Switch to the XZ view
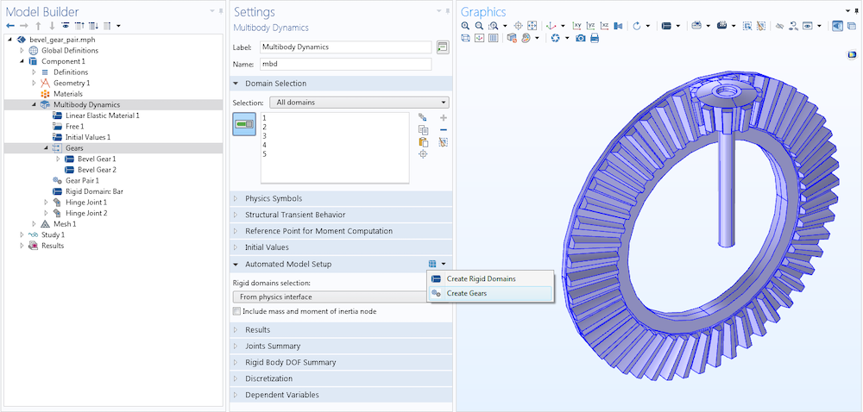The height and width of the screenshot is (412, 863). [x=605, y=26]
